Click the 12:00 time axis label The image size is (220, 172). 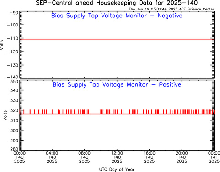point(117,153)
